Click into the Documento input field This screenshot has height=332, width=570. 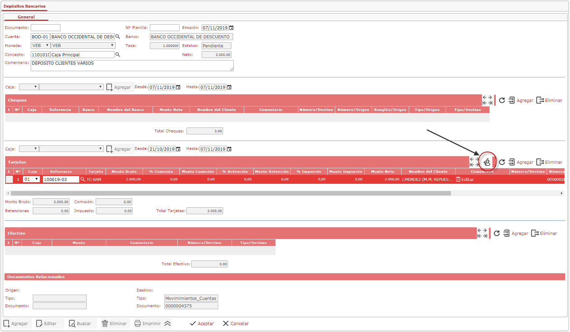[46, 28]
